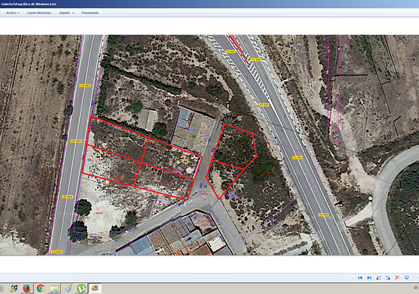Click the taskbar icon left of Firefox
419x294 pixels.
coord(13,289)
